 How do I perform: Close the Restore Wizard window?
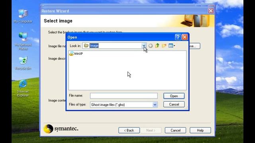(x=211, y=11)
